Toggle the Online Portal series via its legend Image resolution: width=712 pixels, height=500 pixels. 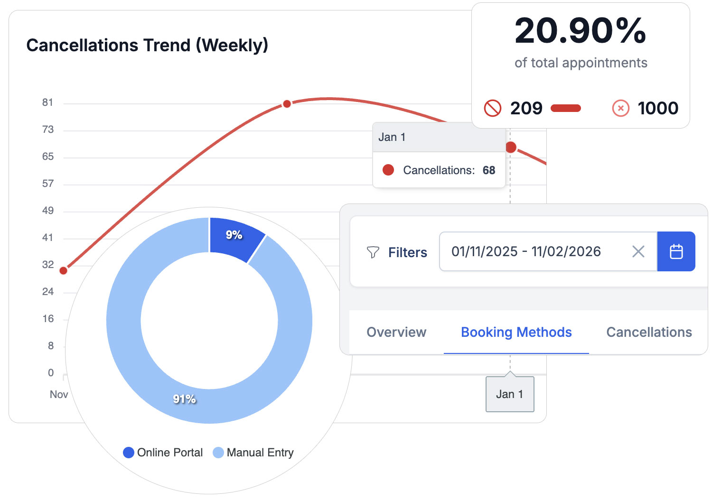pyautogui.click(x=169, y=452)
